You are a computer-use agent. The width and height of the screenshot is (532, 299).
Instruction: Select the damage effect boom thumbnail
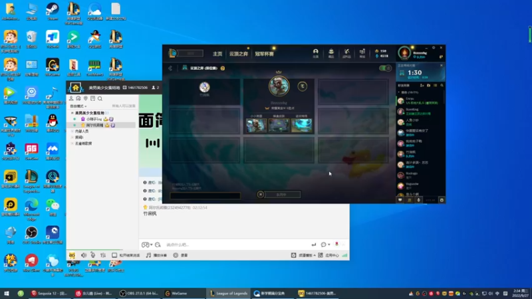pos(302,125)
